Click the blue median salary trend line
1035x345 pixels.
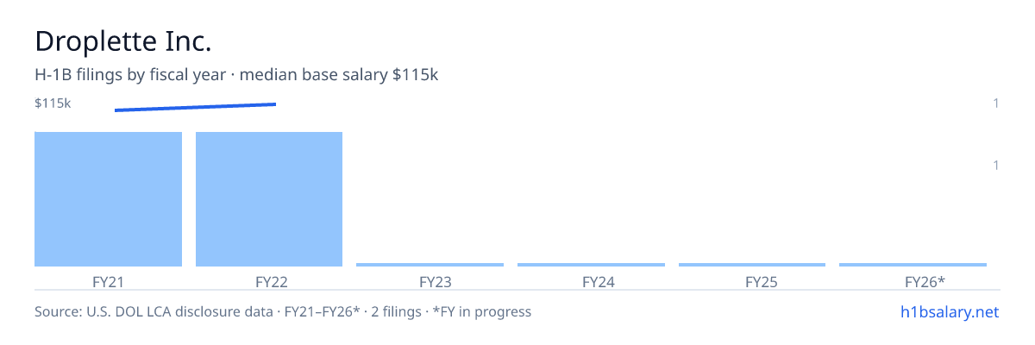pyautogui.click(x=195, y=107)
